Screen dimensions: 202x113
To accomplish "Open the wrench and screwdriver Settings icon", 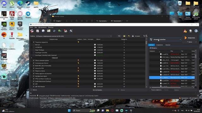I will click(x=71, y=31).
